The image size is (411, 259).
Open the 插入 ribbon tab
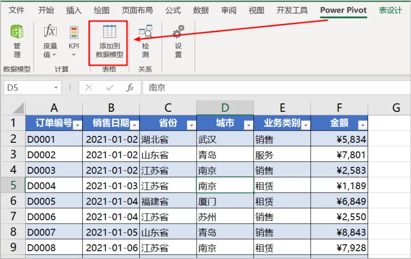point(73,10)
